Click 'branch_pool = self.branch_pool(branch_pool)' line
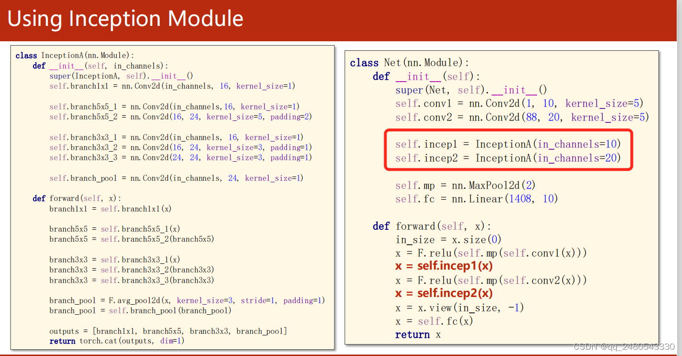The image size is (682, 356). pos(141,310)
